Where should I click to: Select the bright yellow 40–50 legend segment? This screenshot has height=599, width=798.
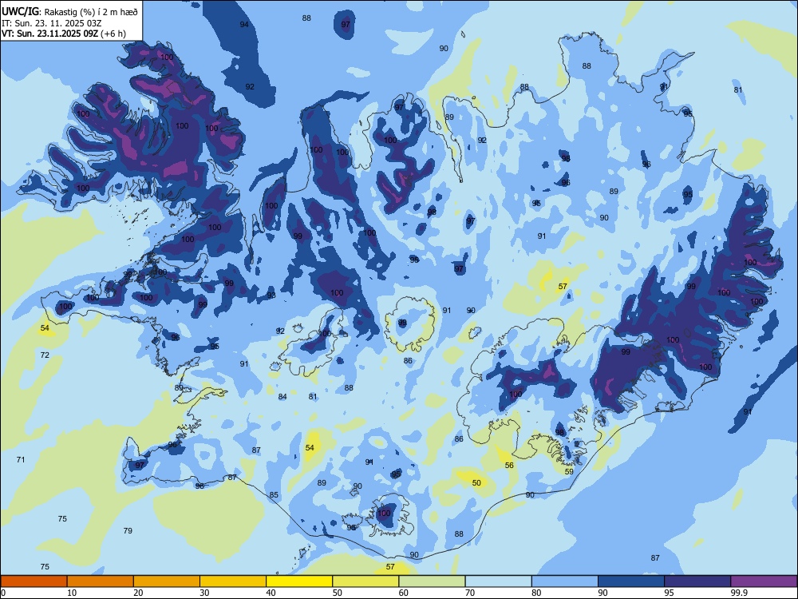[x=299, y=581]
